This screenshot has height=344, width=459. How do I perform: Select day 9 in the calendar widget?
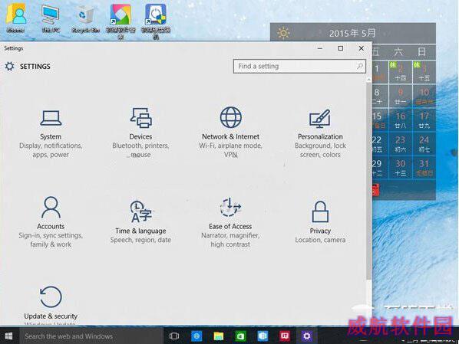click(x=401, y=96)
